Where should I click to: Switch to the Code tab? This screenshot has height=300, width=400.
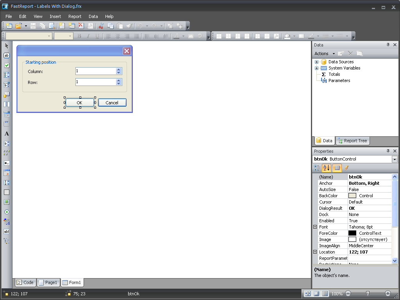click(x=25, y=282)
